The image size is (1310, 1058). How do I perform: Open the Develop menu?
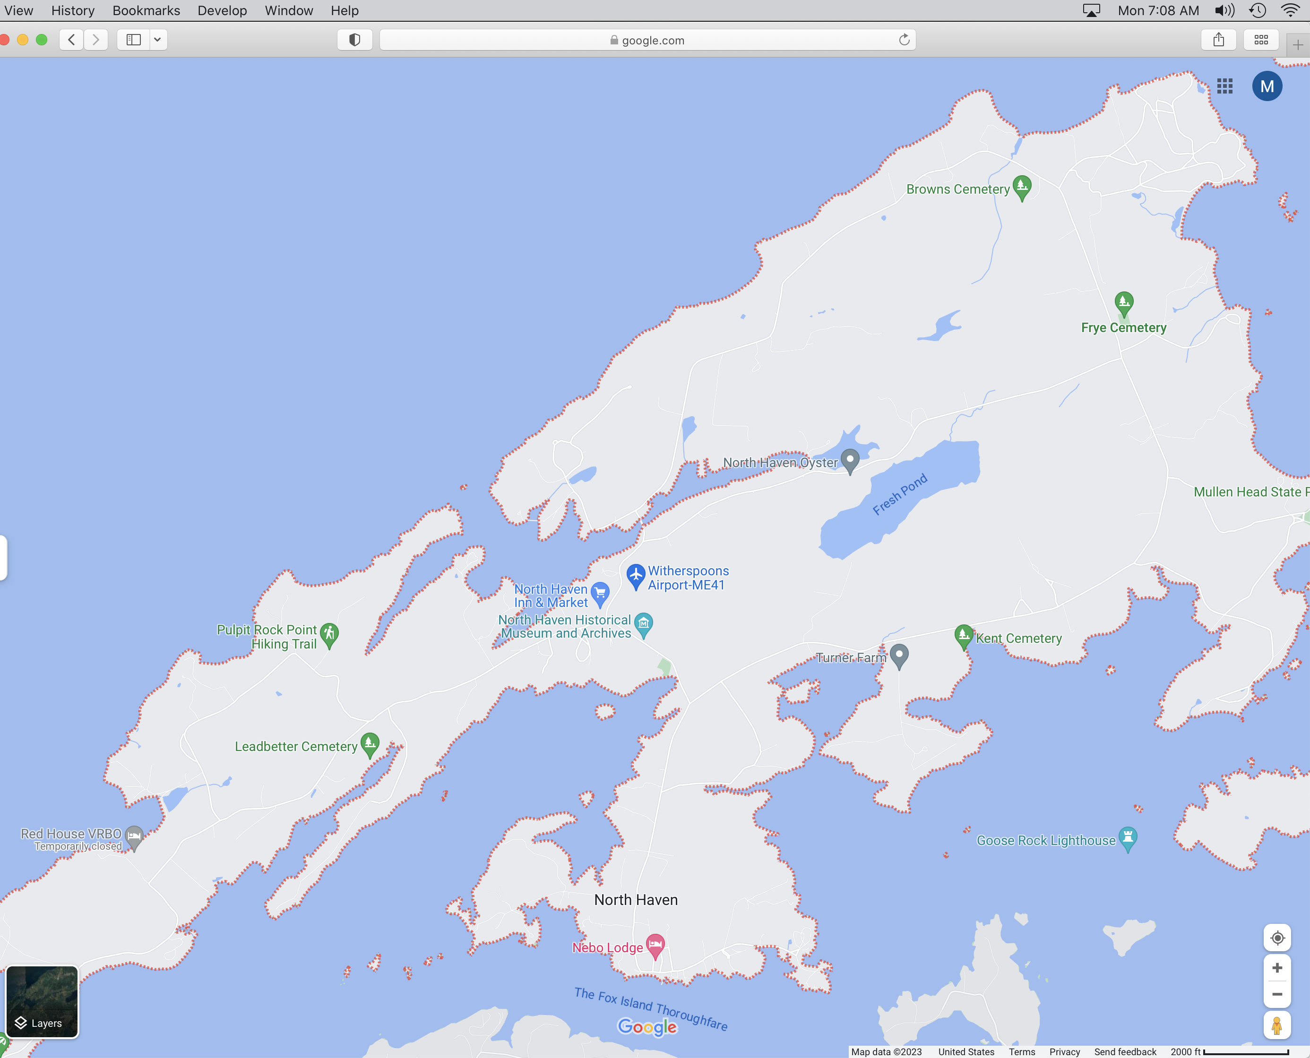[x=222, y=10]
